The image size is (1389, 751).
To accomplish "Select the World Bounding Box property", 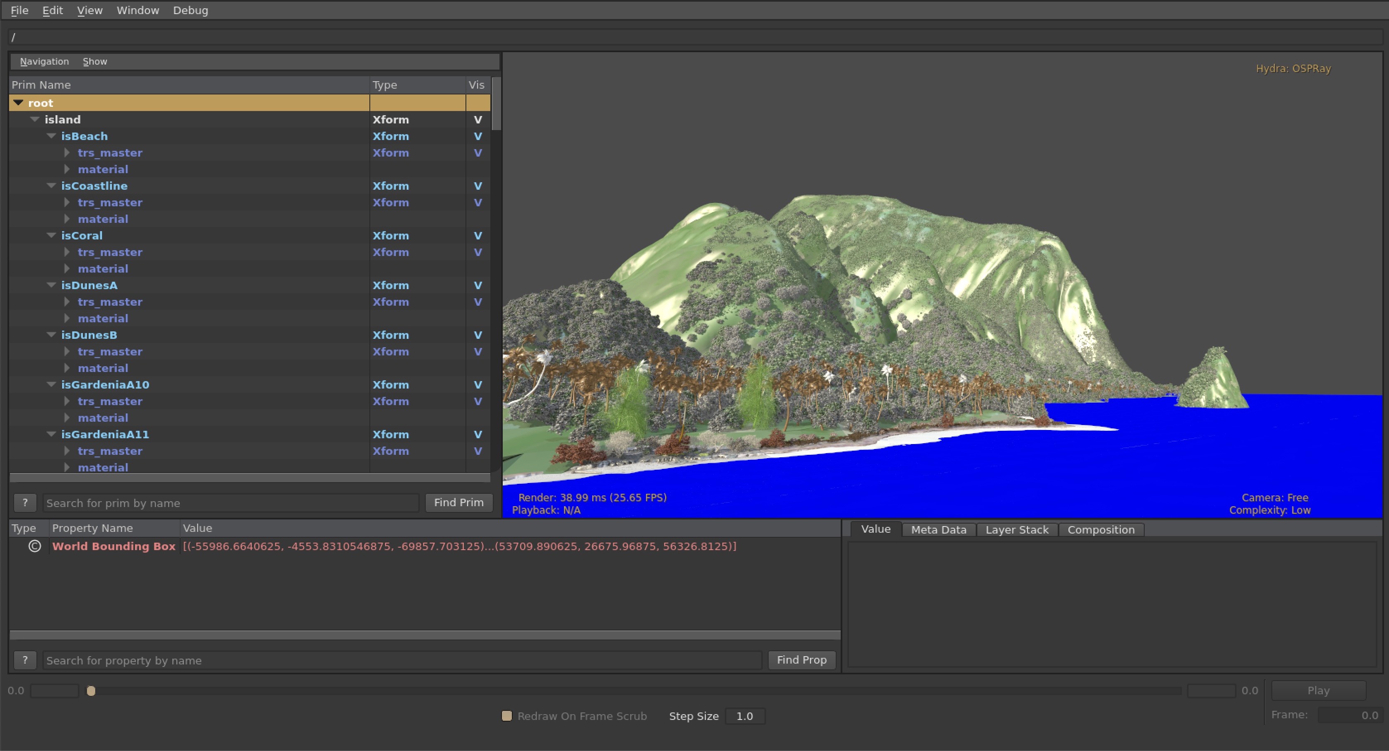I will (x=114, y=546).
